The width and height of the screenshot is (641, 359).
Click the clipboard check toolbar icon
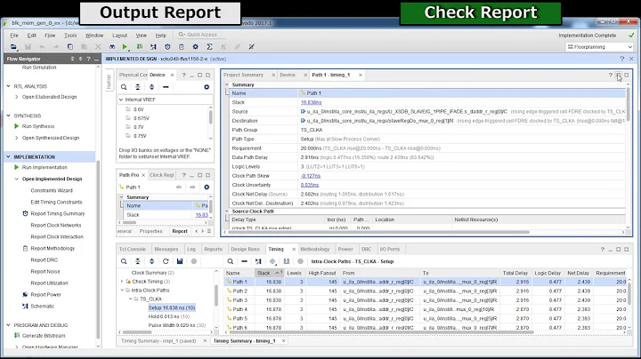[181, 47]
